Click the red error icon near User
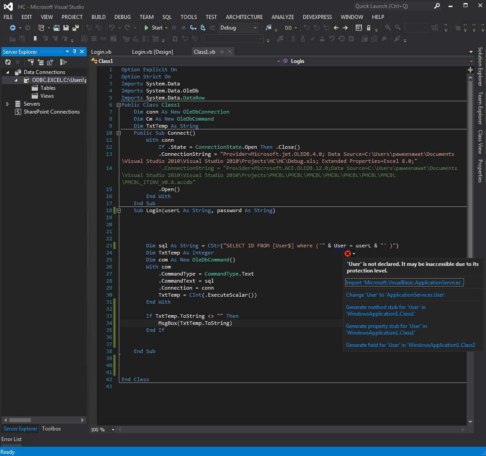486x456 pixels. (x=348, y=254)
